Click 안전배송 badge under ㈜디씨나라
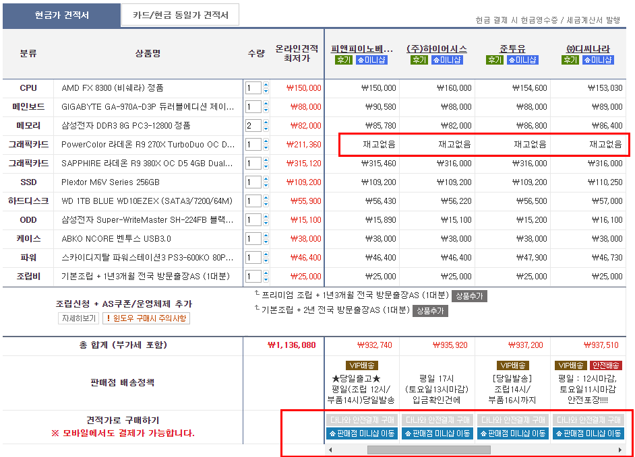This screenshot has width=635, height=457. click(x=606, y=365)
